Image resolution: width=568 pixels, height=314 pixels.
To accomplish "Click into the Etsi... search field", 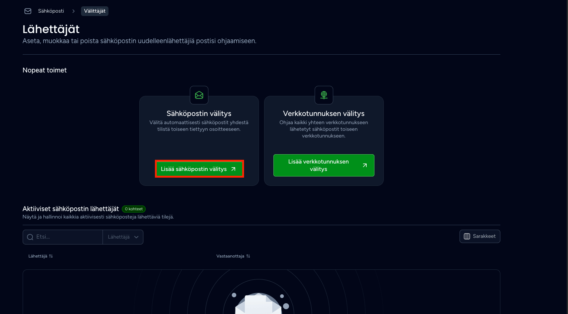I will pos(63,237).
